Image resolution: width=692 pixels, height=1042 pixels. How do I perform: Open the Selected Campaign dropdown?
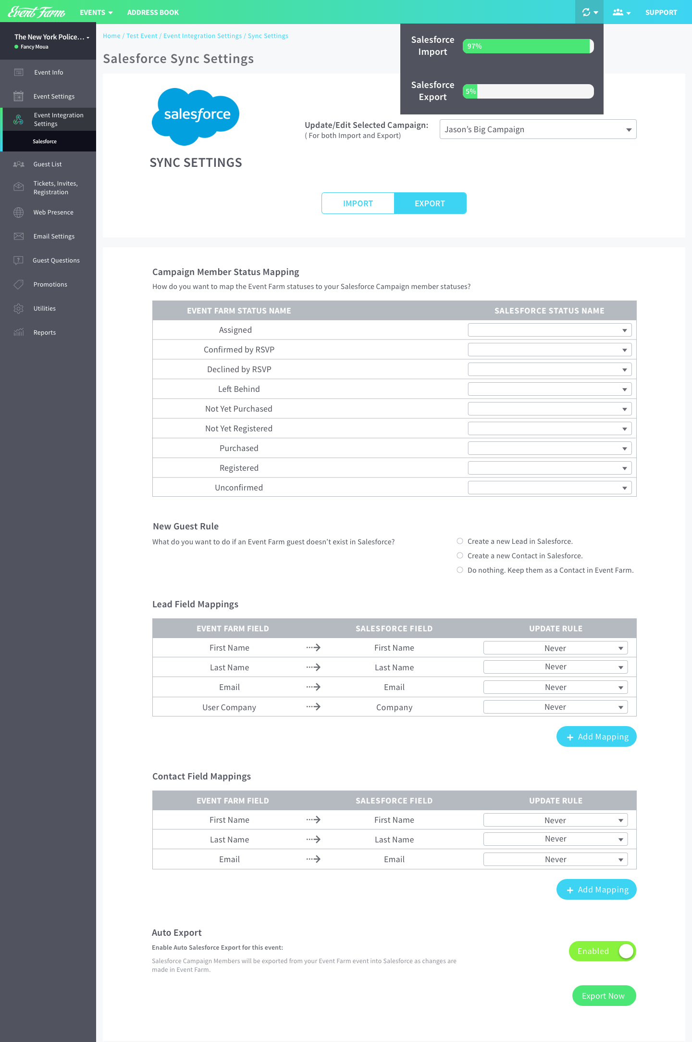(x=538, y=129)
